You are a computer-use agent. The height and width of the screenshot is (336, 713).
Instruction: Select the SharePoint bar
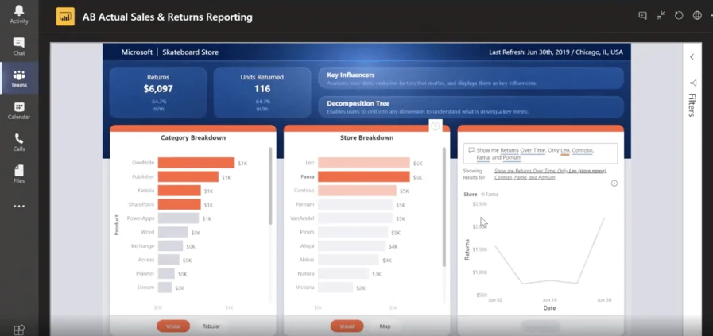pos(179,204)
